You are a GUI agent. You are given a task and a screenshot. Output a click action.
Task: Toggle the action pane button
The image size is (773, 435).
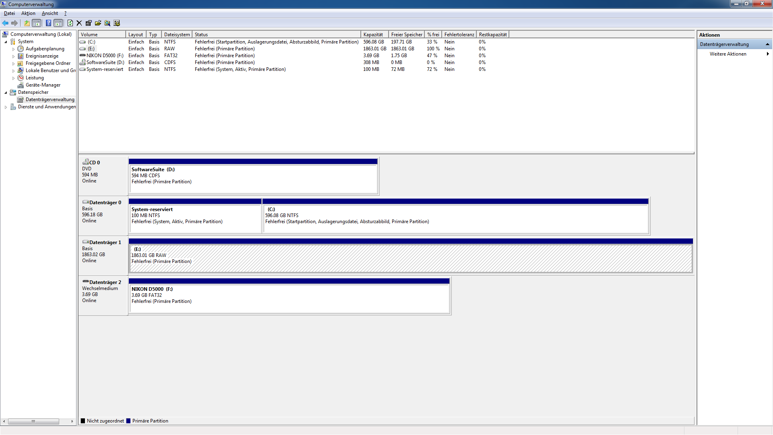[x=58, y=23]
